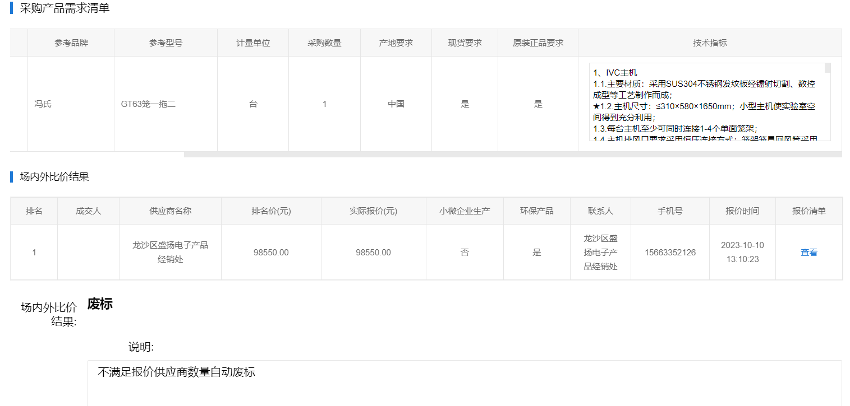This screenshot has height=406, width=850.
Task: Select the 报价清单 column header
Action: coord(808,211)
